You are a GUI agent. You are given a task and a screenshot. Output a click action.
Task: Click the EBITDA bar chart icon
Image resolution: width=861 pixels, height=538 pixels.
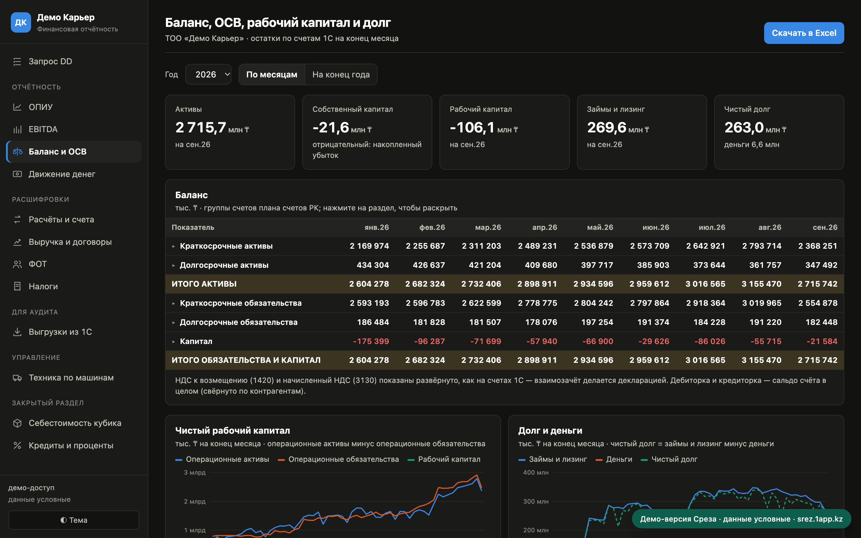[17, 129]
